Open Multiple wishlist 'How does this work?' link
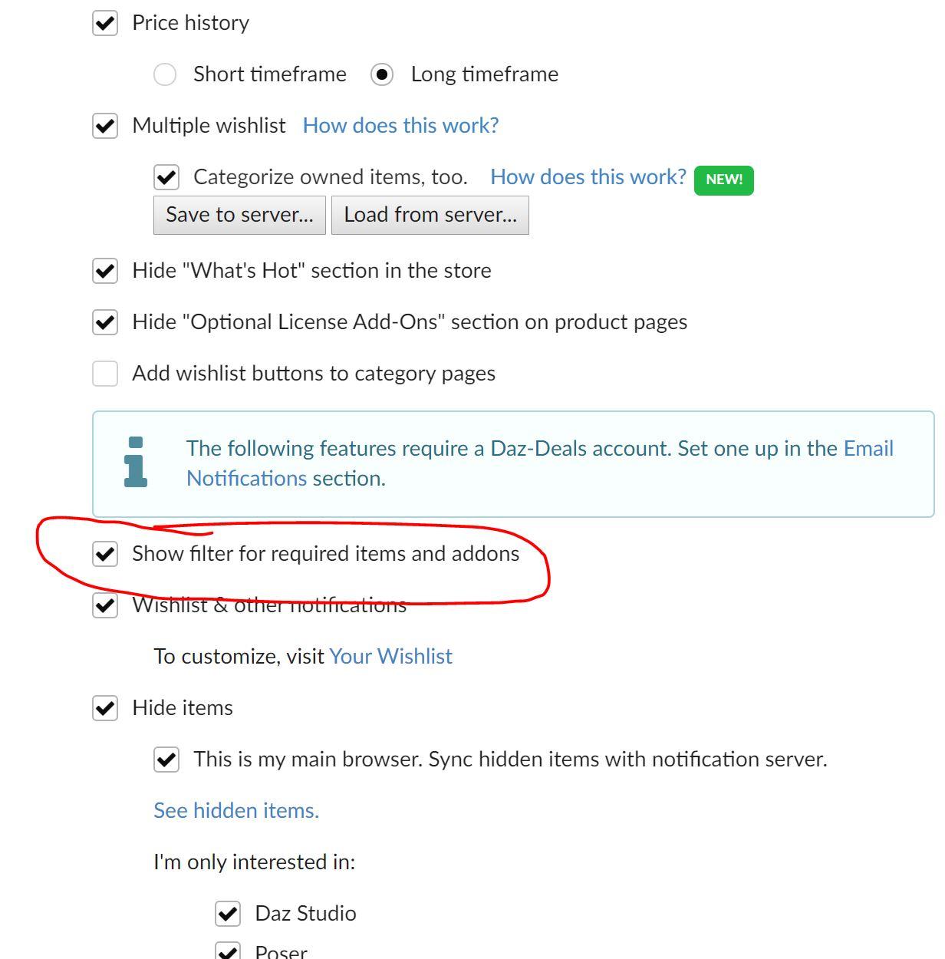Viewport: 945px width, 959px height. tap(400, 126)
